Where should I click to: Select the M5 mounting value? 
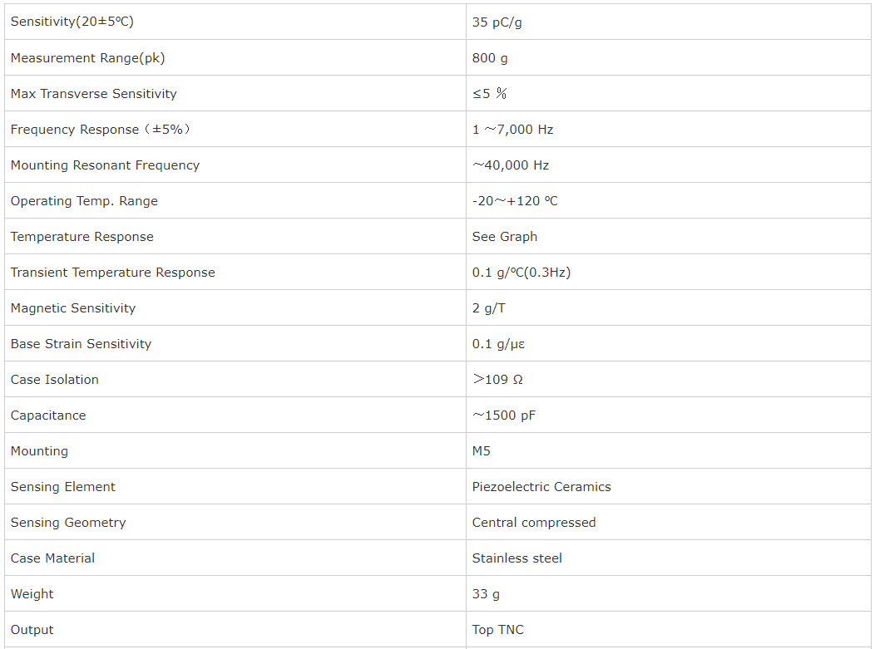481,450
